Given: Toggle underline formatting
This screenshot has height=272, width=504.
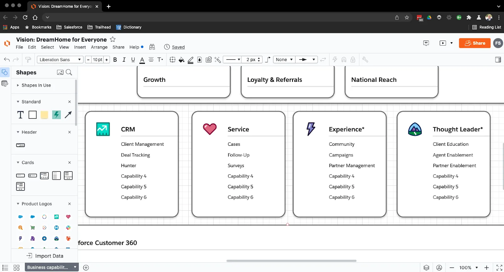Looking at the screenshot, I should 133,59.
